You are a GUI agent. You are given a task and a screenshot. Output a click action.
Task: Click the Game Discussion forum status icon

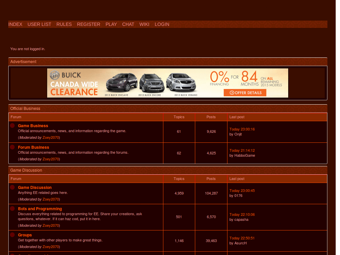click(12, 187)
